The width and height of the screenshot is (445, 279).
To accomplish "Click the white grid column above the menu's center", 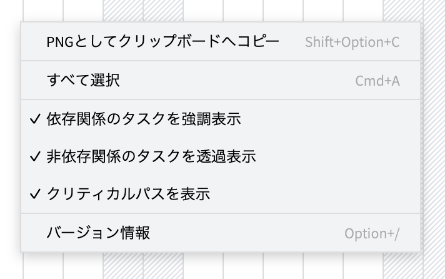I will (x=244, y=9).
